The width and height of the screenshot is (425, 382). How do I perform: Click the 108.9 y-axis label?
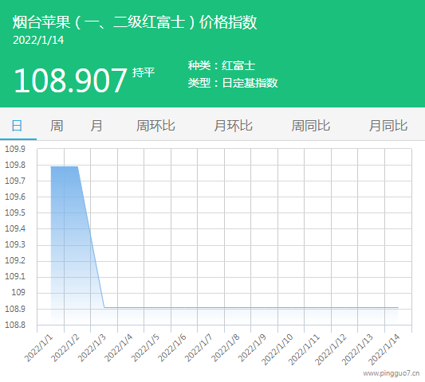click(x=15, y=309)
